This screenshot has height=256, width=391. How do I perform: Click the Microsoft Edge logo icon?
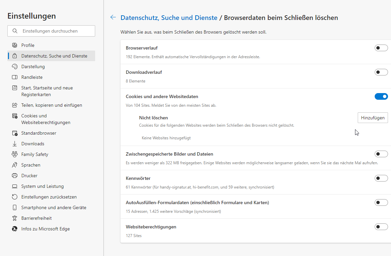click(x=15, y=229)
